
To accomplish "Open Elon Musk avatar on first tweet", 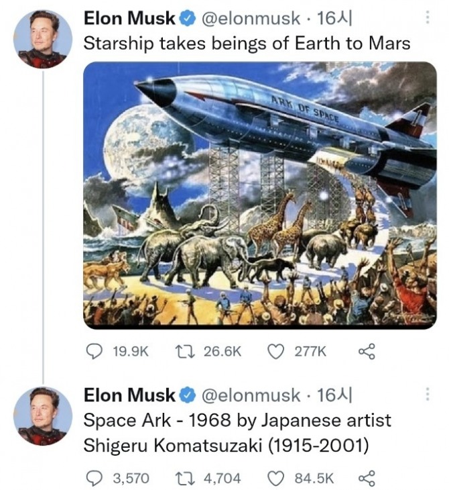I will 43,39.
